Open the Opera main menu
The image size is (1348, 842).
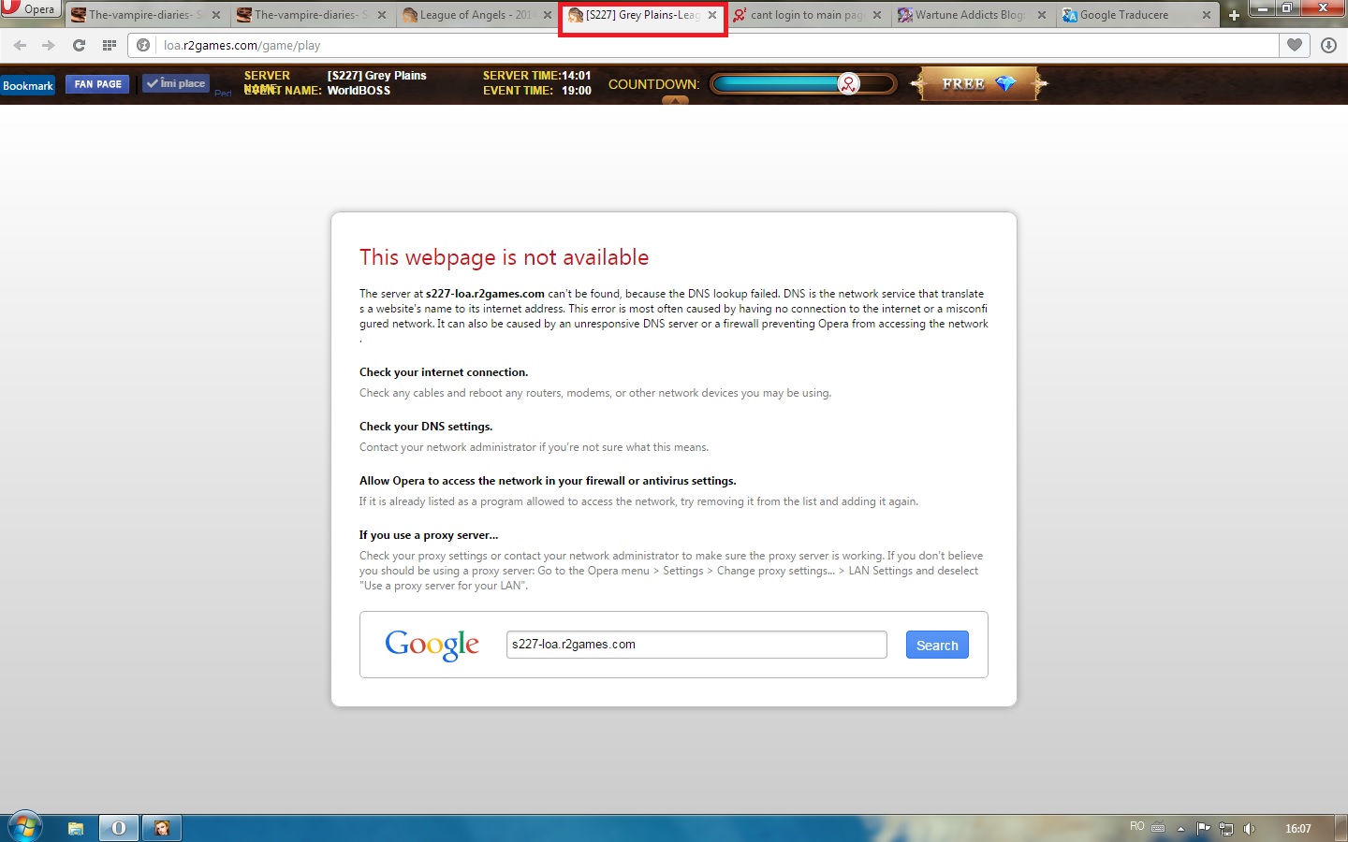coord(30,9)
